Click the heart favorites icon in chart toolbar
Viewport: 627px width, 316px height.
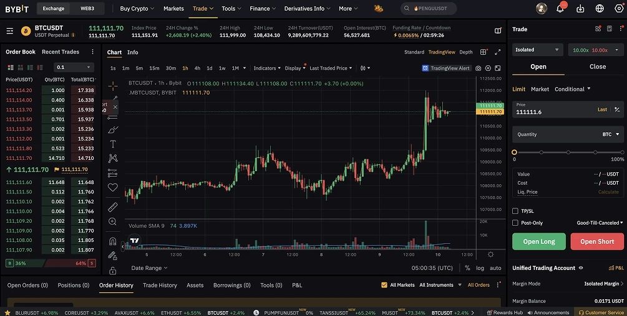(112, 187)
